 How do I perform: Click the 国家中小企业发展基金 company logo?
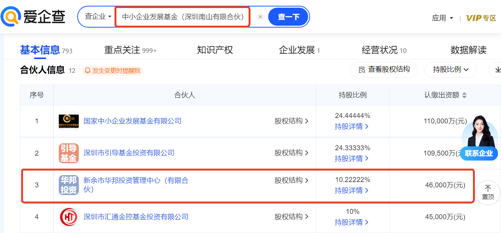68,121
